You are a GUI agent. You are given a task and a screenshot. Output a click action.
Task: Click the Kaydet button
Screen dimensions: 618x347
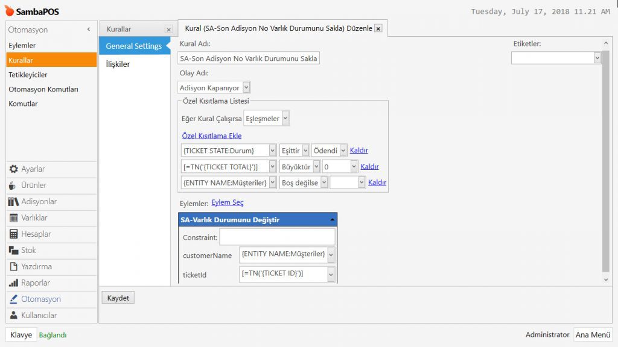(x=117, y=298)
